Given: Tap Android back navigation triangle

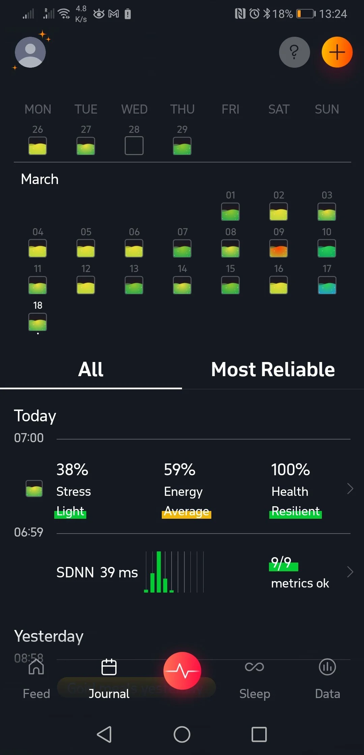Looking at the screenshot, I should [104, 734].
